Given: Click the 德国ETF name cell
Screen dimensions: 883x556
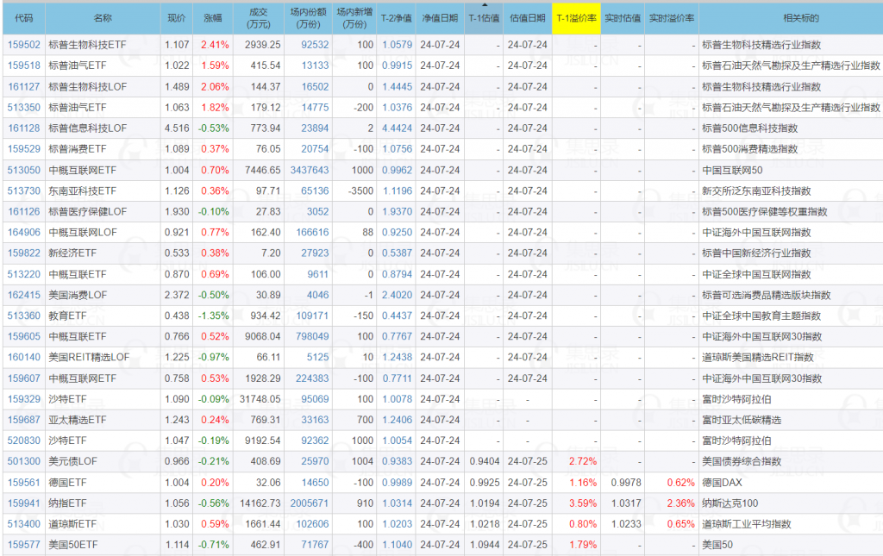Looking at the screenshot, I should click(67, 482).
